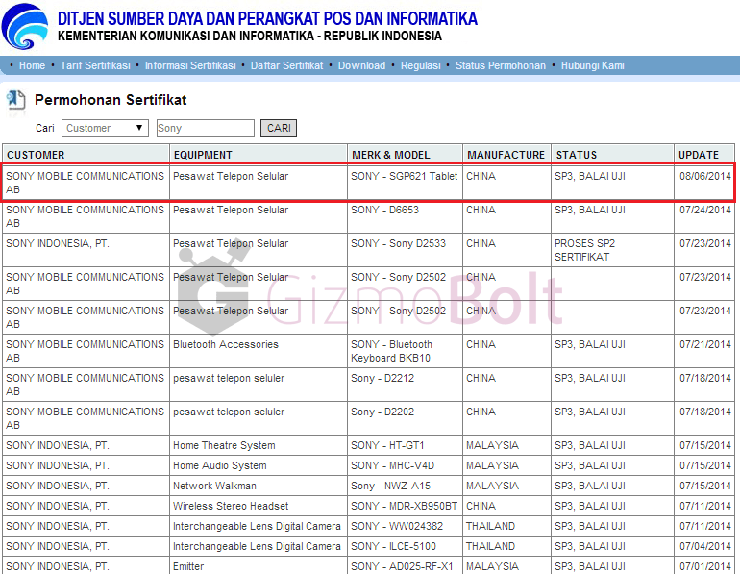The image size is (740, 574).
Task: Click the 07/01/2014 update date
Action: coord(705,566)
